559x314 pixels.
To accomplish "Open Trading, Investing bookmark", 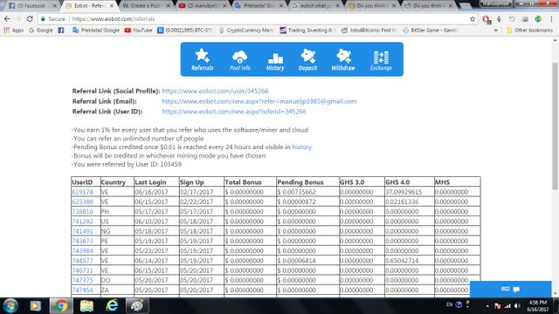I will click(x=307, y=31).
